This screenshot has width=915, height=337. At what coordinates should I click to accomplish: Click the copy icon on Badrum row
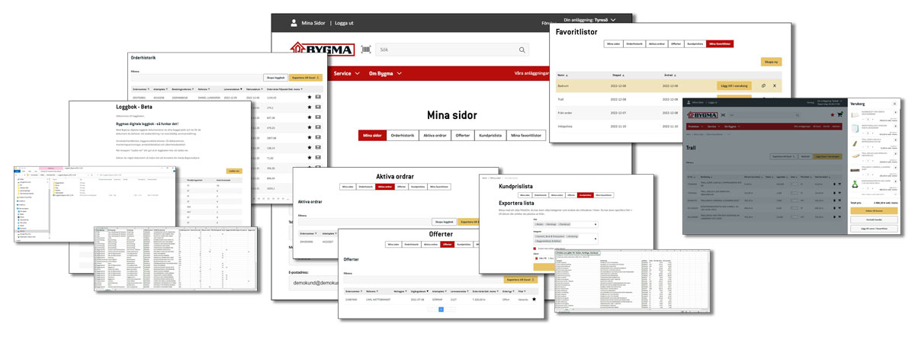tap(763, 85)
